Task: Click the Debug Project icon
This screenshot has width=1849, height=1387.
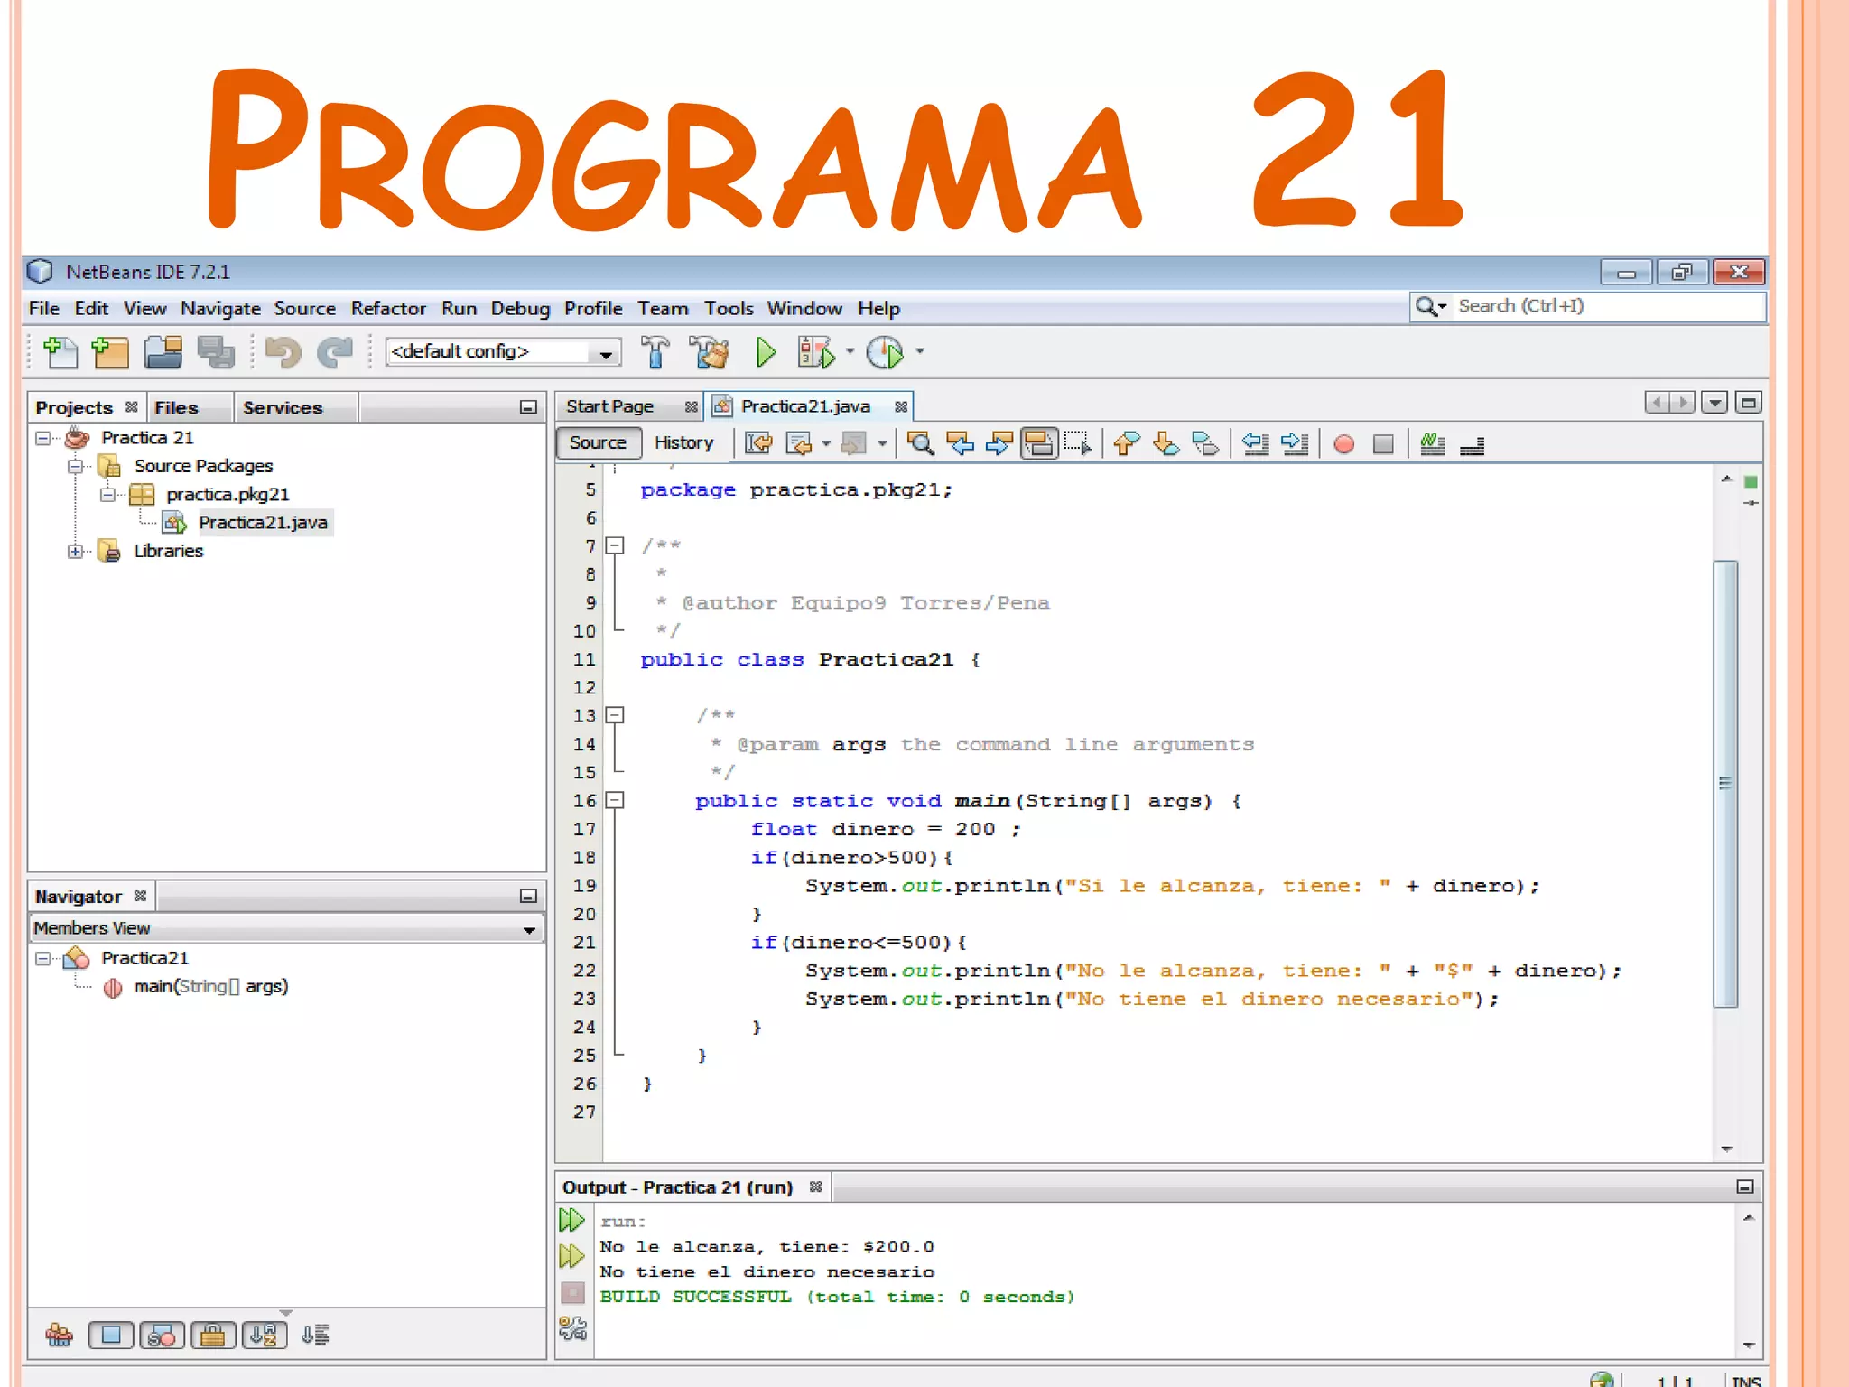Action: point(816,352)
